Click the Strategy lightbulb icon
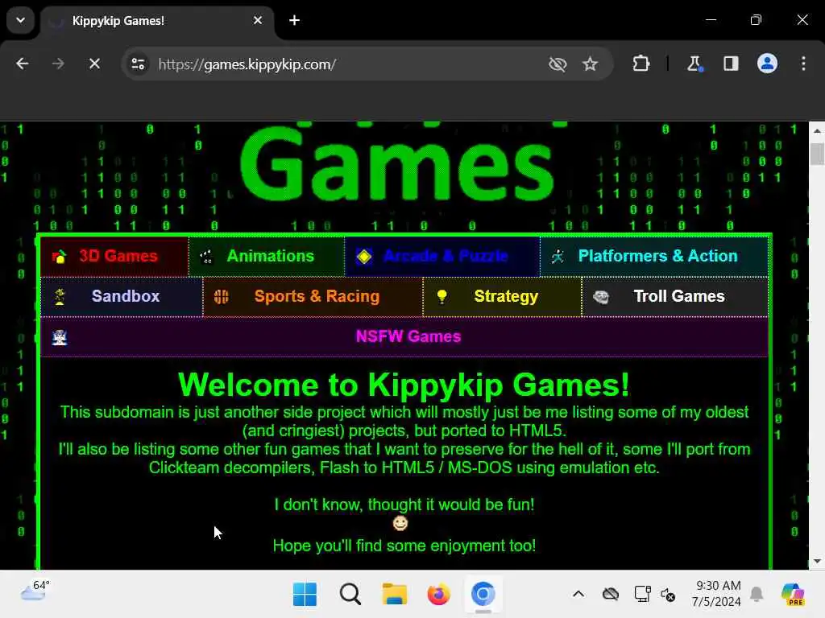825x618 pixels. pyautogui.click(x=442, y=297)
